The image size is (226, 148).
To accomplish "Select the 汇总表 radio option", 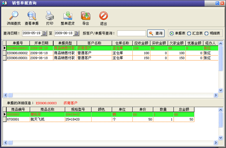I will 189,33.
